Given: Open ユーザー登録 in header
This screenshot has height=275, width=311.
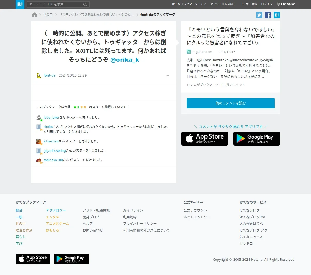Looking at the screenshot, I should pyautogui.click(x=249, y=4).
